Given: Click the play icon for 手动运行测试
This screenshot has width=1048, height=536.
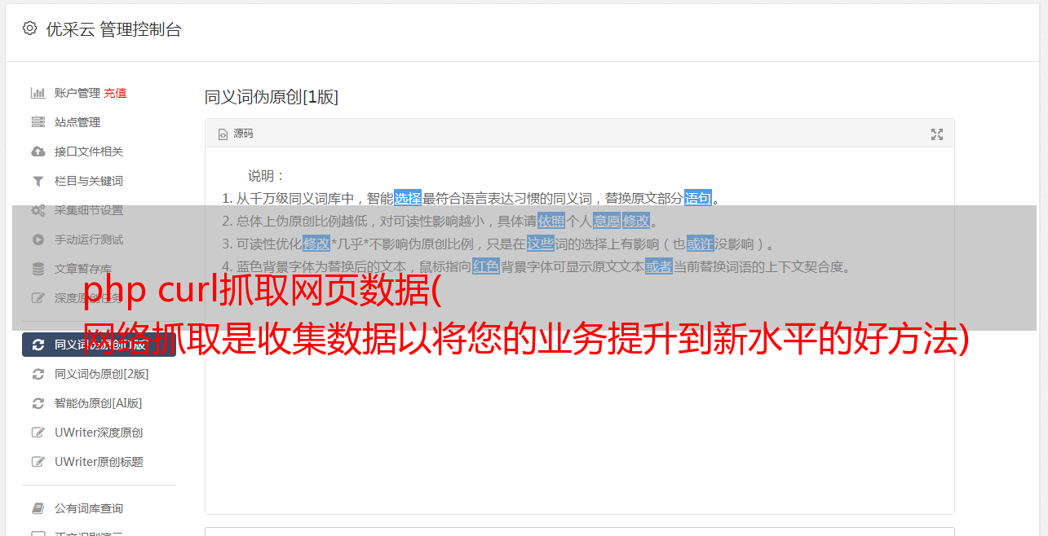Looking at the screenshot, I should pyautogui.click(x=38, y=239).
